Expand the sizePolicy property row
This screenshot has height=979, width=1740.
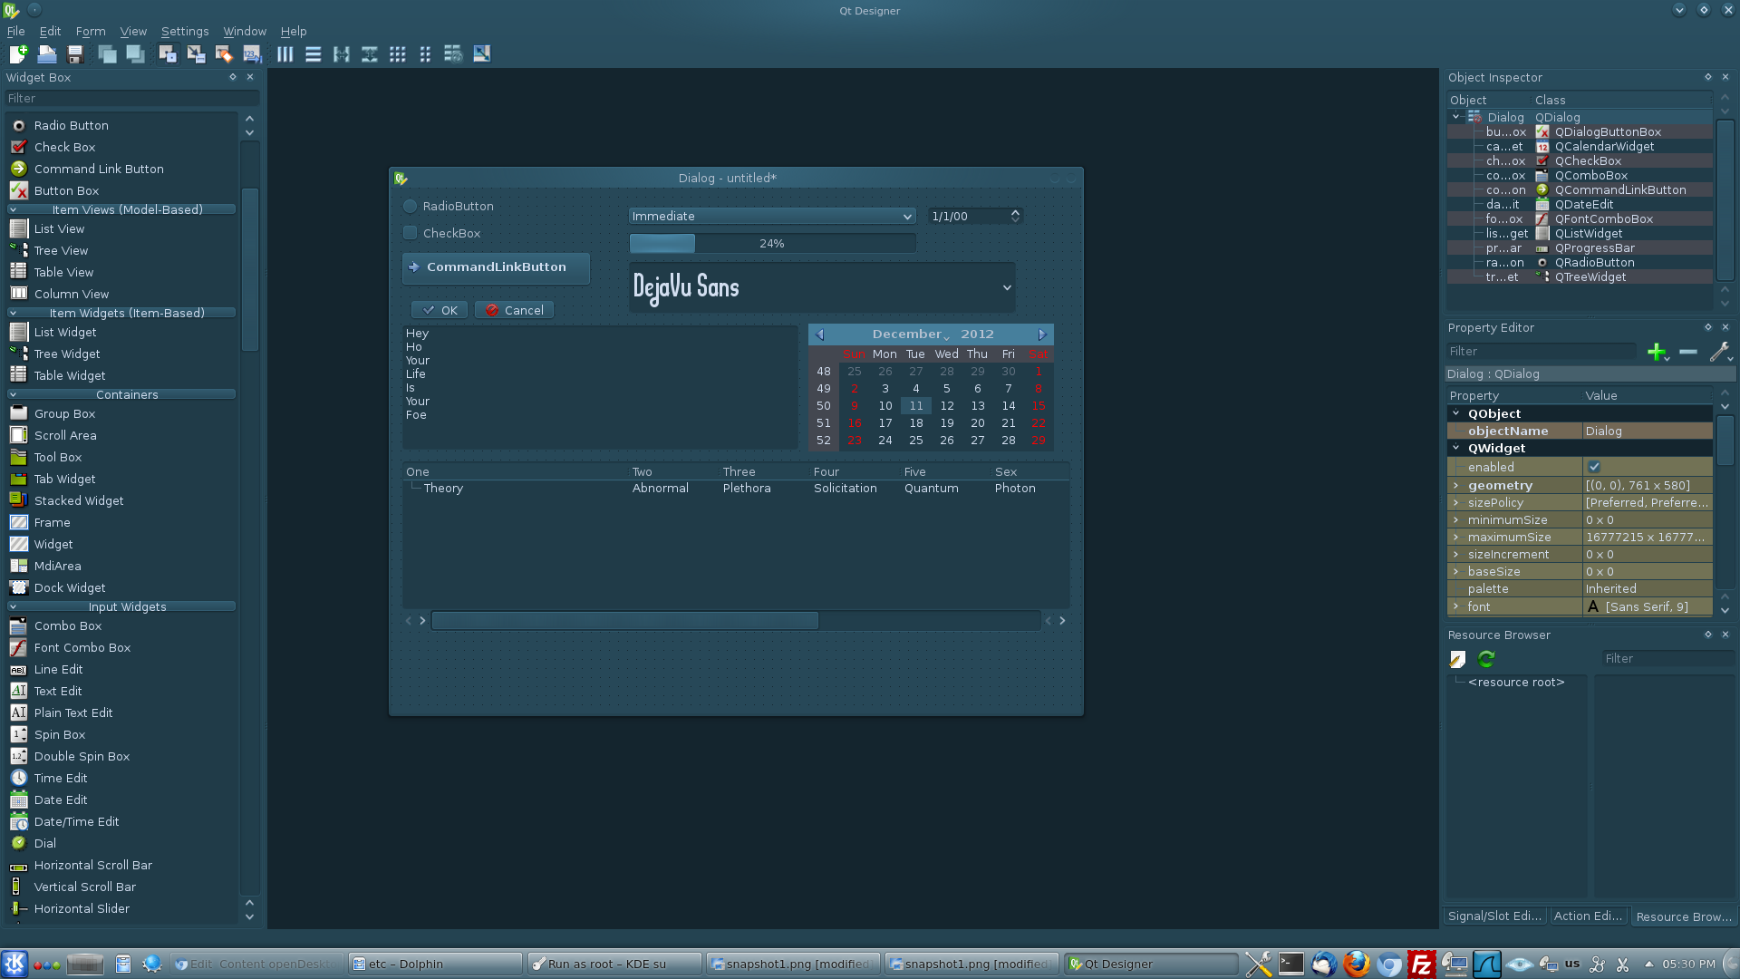coord(1456,503)
